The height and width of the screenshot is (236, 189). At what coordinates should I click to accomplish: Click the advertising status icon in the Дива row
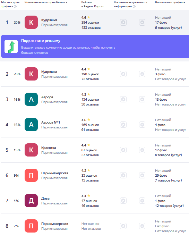pyautogui.click(x=123, y=201)
